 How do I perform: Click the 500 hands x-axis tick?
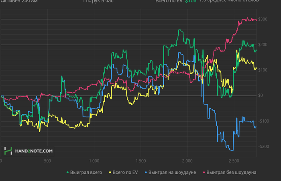[47, 161]
